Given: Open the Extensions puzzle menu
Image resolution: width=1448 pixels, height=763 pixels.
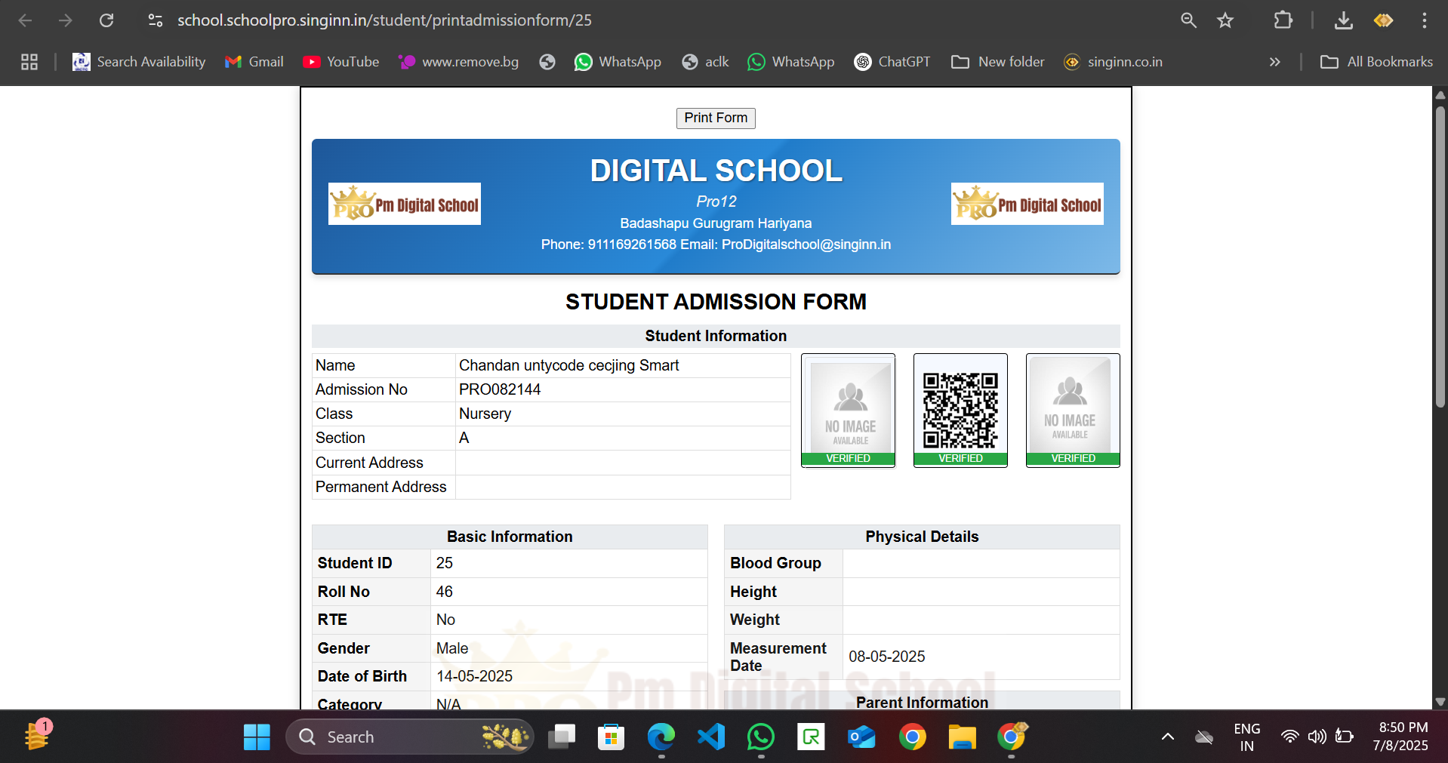Looking at the screenshot, I should click(x=1283, y=20).
